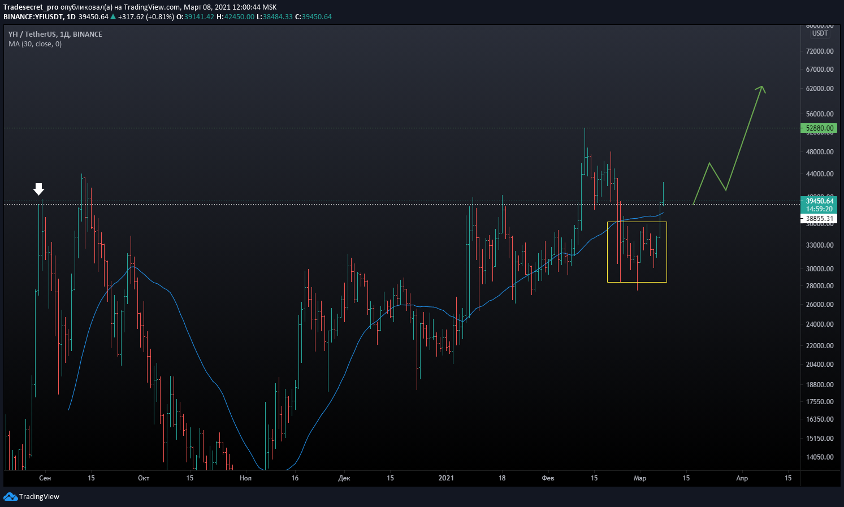The height and width of the screenshot is (507, 844).
Task: Click the bar countdown timer 14:59:20
Action: coord(819,209)
